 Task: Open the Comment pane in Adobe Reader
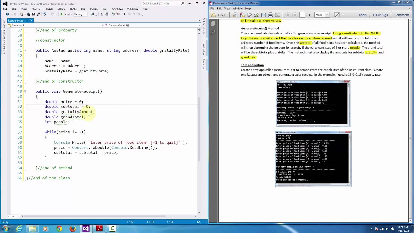point(402,15)
